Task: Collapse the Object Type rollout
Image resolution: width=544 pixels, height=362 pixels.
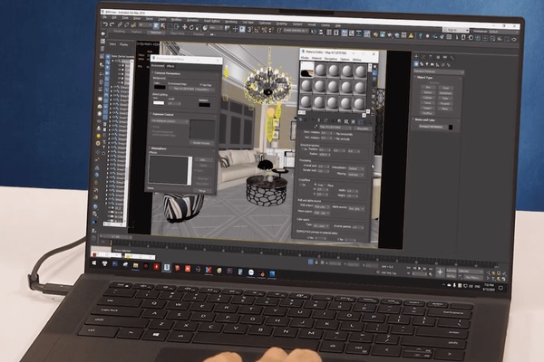Action: coord(424,77)
